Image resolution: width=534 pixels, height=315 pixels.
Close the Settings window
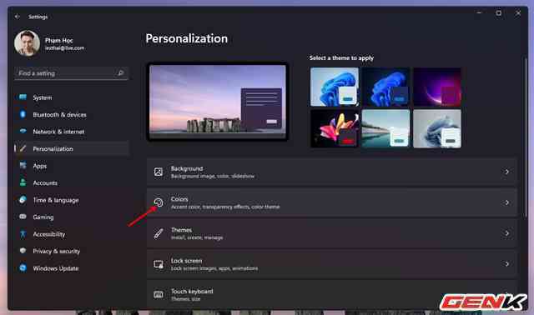518,13
